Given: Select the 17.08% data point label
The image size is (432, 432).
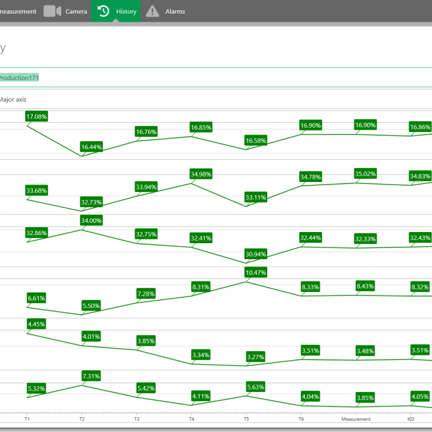Looking at the screenshot, I should pyautogui.click(x=36, y=116).
